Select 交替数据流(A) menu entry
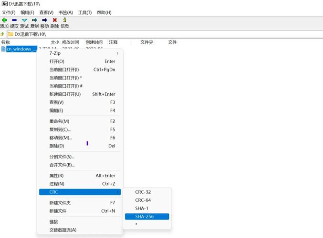Viewport: 323px width, 238px height. click(80, 230)
